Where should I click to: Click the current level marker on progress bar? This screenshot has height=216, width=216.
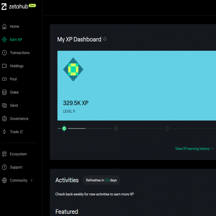coord(64,128)
